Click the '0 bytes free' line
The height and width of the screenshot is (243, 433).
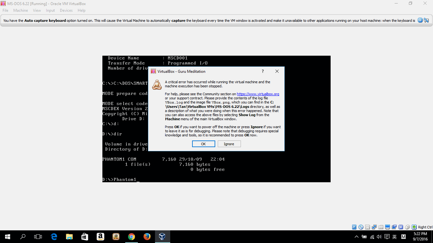point(208,170)
